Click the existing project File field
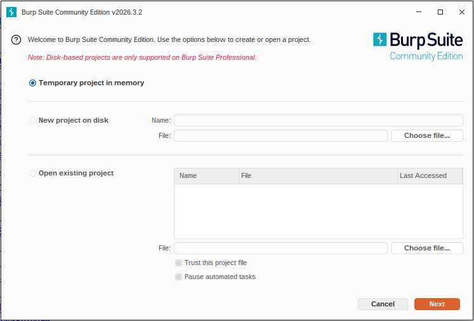Screen dimensions: 474x321 coord(280,249)
